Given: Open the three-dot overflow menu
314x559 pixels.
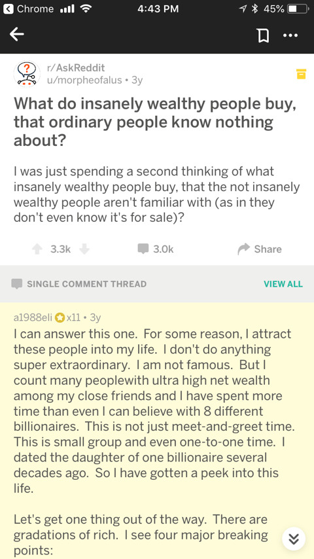Looking at the screenshot, I should click(x=292, y=35).
